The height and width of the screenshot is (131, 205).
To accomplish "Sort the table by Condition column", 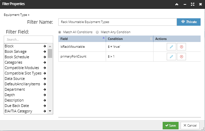I will [x=129, y=39].
